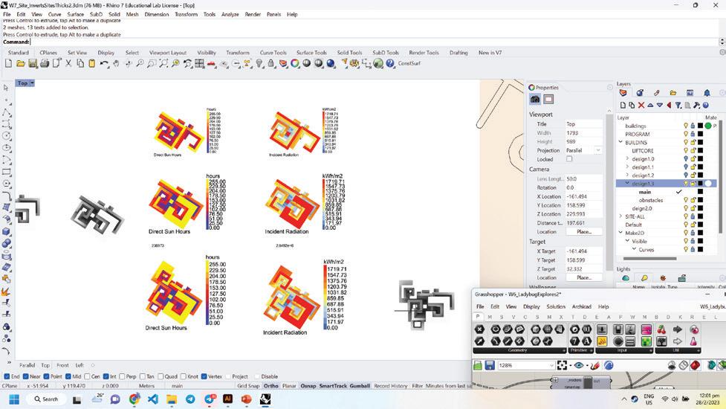Click the Front viewport tab at bottom
Image resolution: width=726 pixels, height=409 pixels.
[x=62, y=365]
